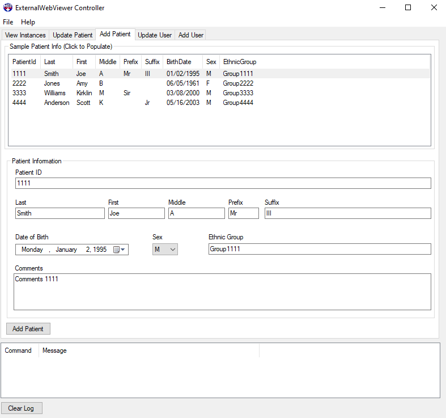Click the Prefix field containing Mr
The image size is (446, 418).
tap(244, 213)
